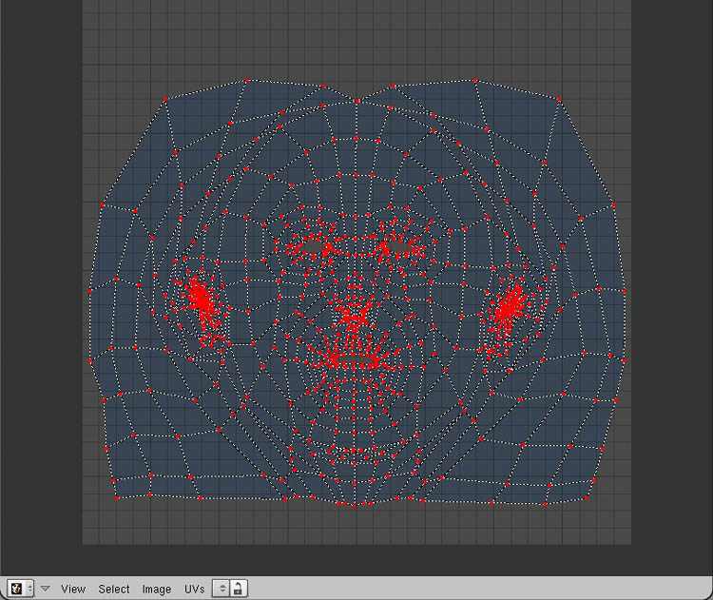This screenshot has height=600, width=713.
Task: Click the empty grid area below the UV mesh
Action: 356,525
